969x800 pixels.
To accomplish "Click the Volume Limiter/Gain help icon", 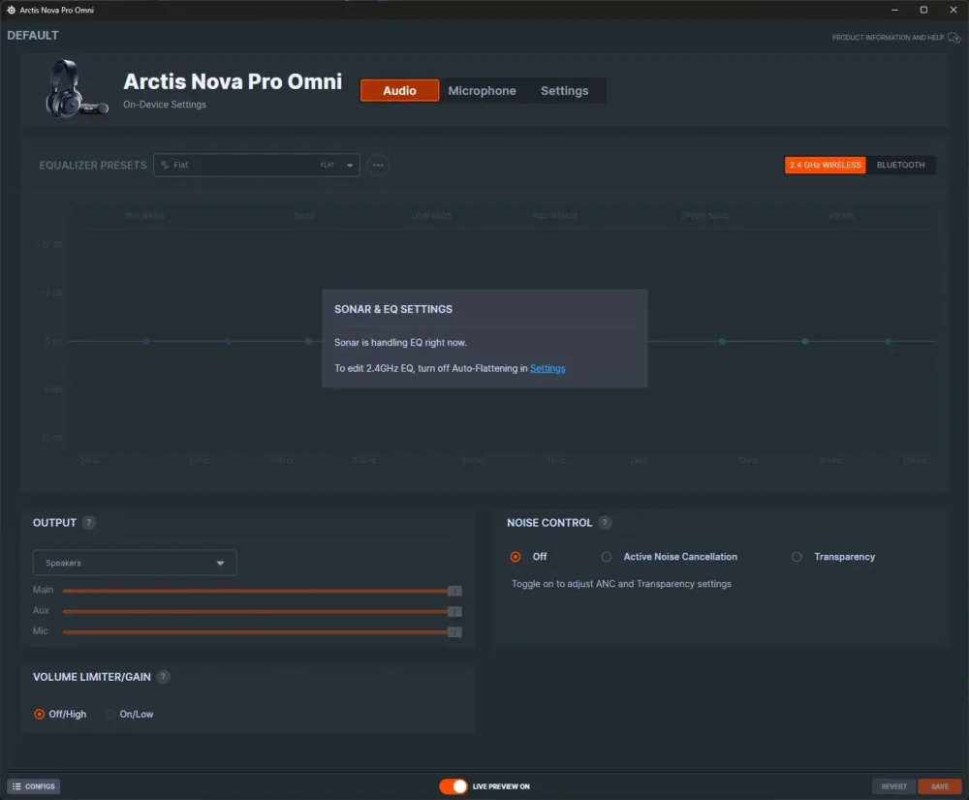I will click(x=163, y=677).
